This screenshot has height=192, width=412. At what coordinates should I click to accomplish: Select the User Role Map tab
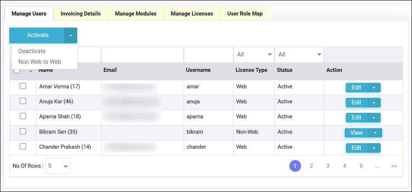pyautogui.click(x=245, y=13)
